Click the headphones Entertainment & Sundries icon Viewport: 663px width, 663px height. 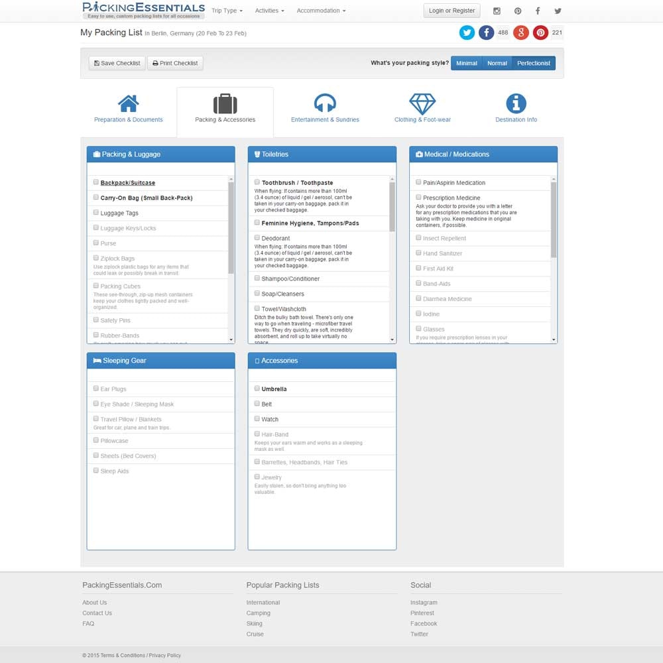325,103
